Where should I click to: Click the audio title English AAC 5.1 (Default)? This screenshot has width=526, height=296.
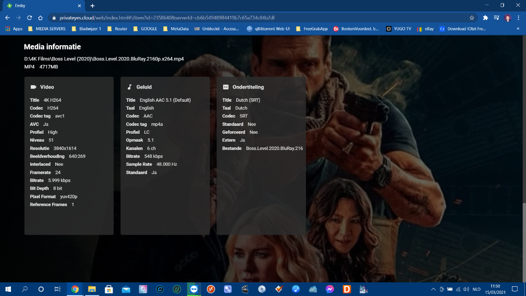[x=165, y=100]
